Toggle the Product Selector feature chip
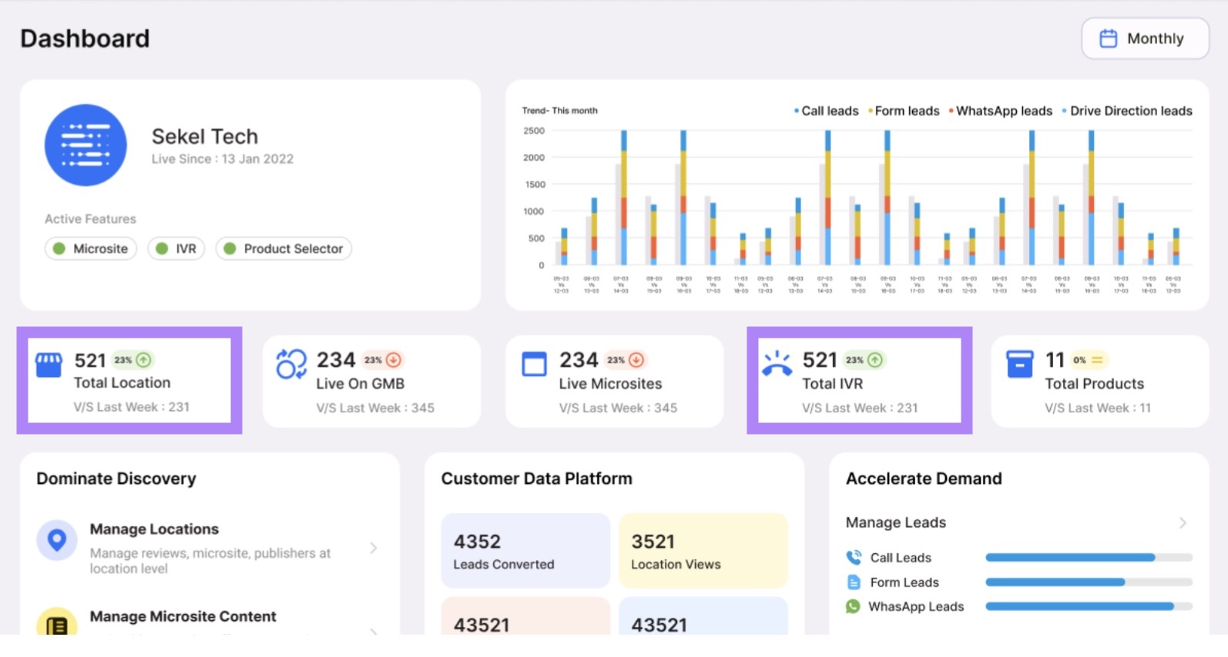 [x=284, y=248]
